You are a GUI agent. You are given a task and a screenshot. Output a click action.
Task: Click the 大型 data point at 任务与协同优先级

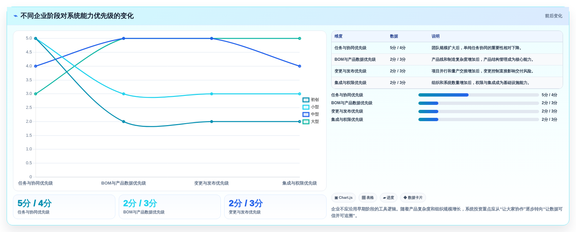(36, 94)
